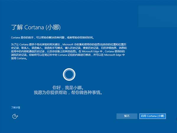This screenshot has width=177, height=133.
Task: Click the paragraph starting 为了让 Cortana 提供个性化体验
Action: click(x=69, y=51)
